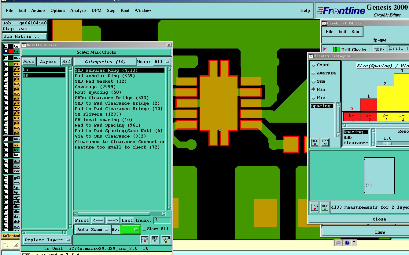Select the Sum radio option

coord(314,81)
